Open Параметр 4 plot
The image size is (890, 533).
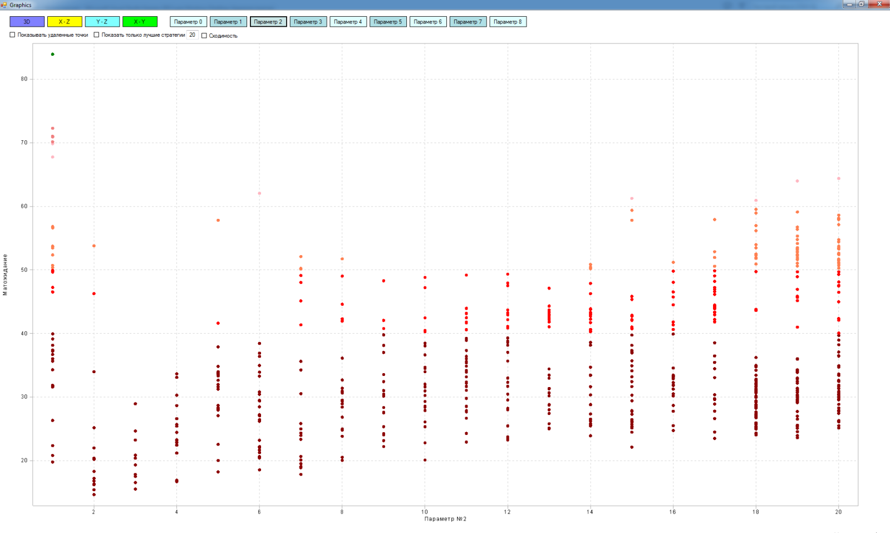(x=348, y=22)
